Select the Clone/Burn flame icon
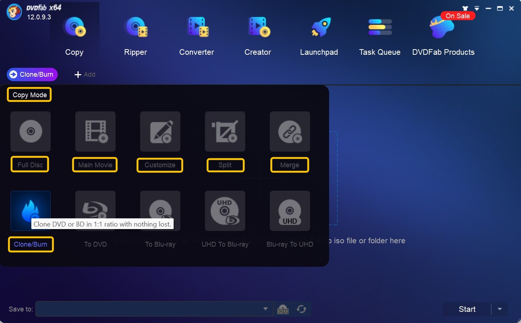Screen dimensions: 521x323 click(31, 211)
